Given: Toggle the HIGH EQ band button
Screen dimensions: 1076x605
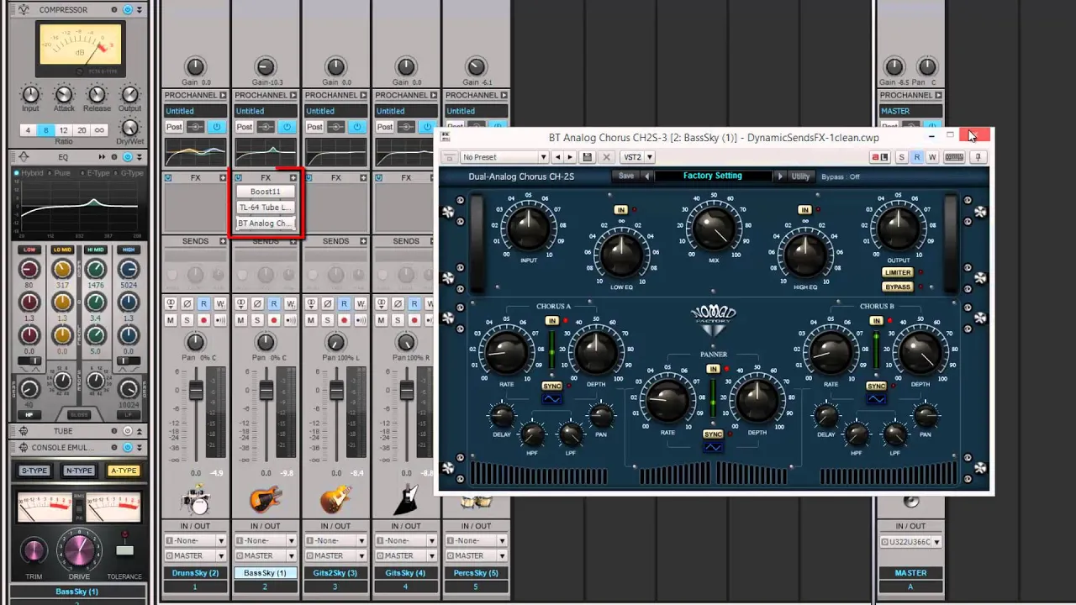Looking at the screenshot, I should click(x=129, y=250).
